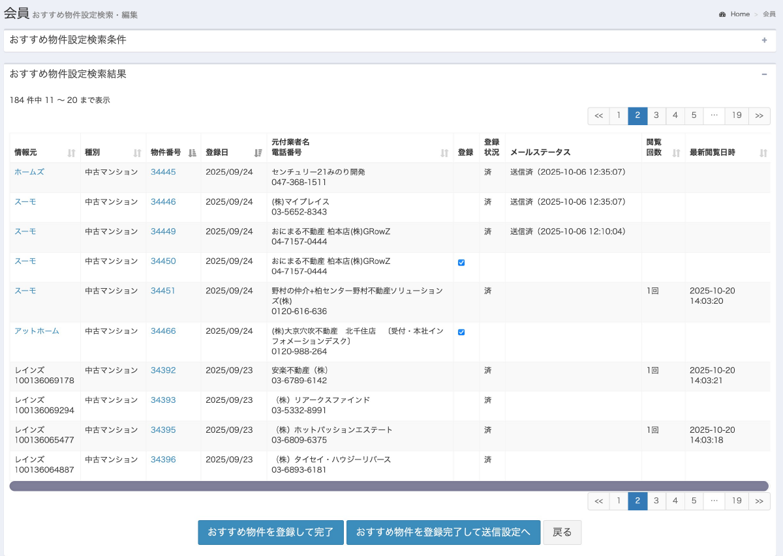Screen dimensions: 783x556
Task: Click the 登録状況 column header
Action: 491,147
